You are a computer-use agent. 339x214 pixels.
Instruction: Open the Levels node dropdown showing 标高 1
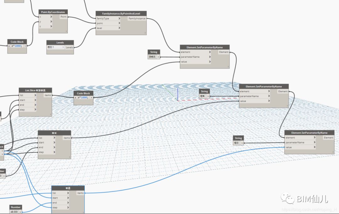pos(56,47)
